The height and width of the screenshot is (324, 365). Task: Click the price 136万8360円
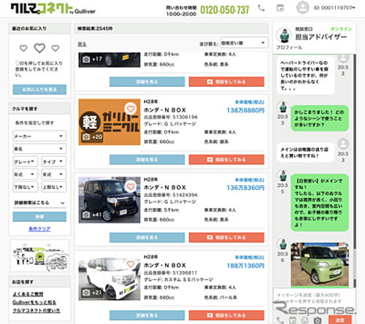click(x=245, y=188)
